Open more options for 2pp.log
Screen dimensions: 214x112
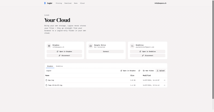point(165,80)
